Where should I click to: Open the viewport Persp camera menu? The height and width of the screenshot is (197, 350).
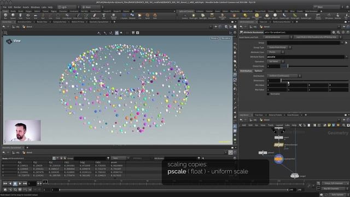214,38
